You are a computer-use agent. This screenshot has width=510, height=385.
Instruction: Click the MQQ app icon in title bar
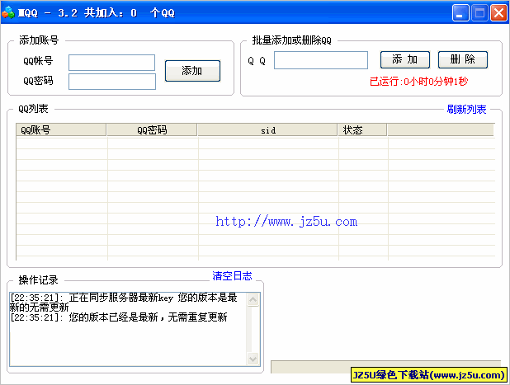pos(8,12)
